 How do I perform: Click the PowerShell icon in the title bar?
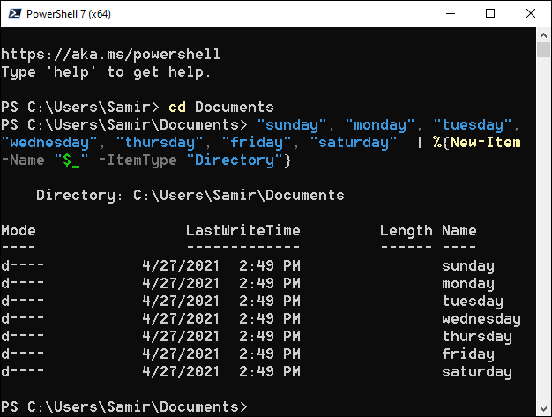(15, 14)
